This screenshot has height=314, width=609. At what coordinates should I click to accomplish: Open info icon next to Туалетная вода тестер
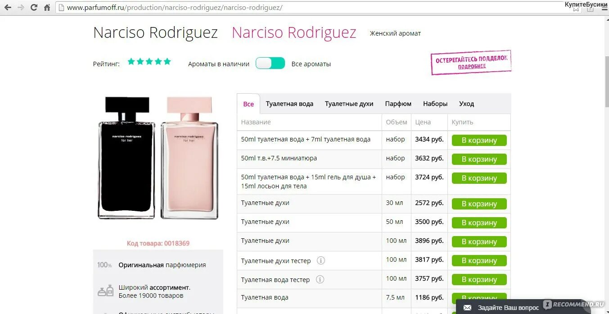click(320, 279)
